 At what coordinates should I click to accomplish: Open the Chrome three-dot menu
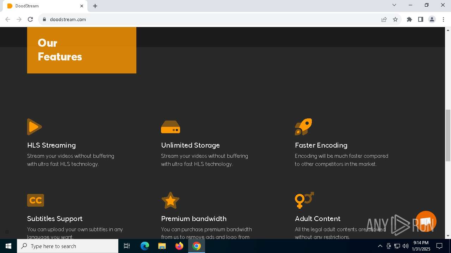pos(443,19)
